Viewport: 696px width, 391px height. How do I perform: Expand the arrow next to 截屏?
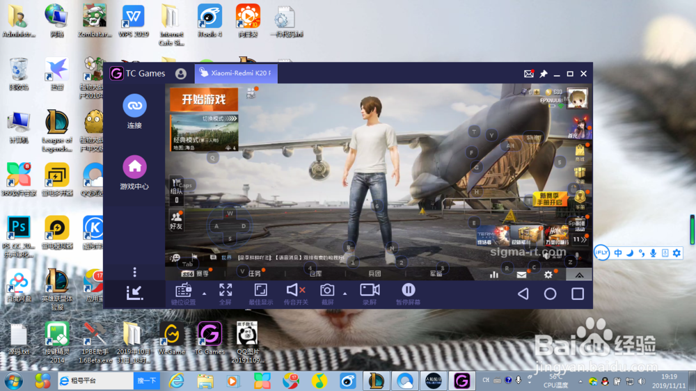(x=345, y=294)
